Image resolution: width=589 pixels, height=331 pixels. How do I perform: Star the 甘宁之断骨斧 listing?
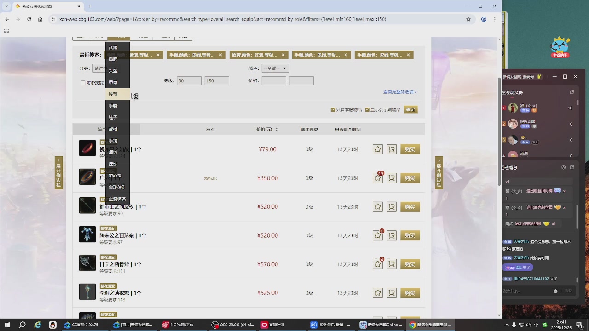[378, 264]
